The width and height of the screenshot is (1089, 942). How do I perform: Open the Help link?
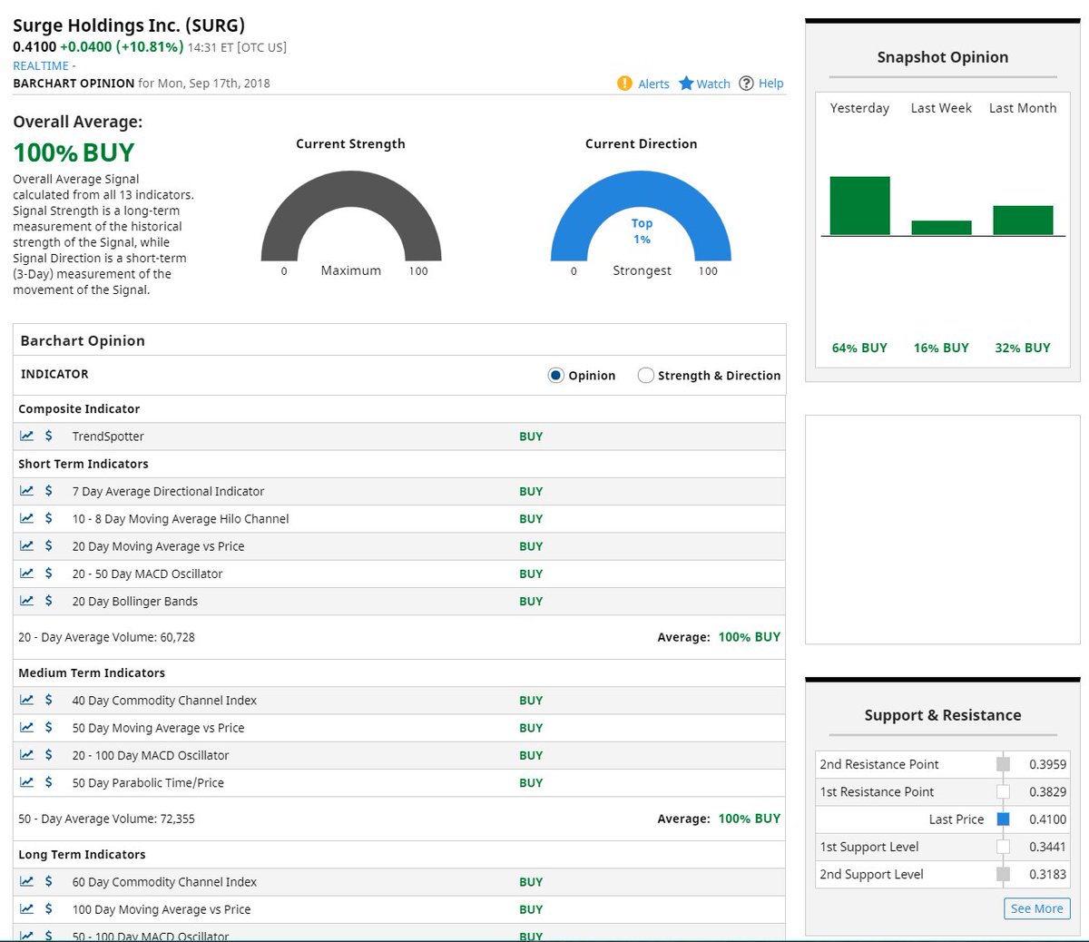[761, 83]
